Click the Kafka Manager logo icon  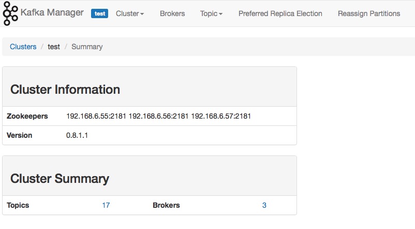(x=10, y=13)
